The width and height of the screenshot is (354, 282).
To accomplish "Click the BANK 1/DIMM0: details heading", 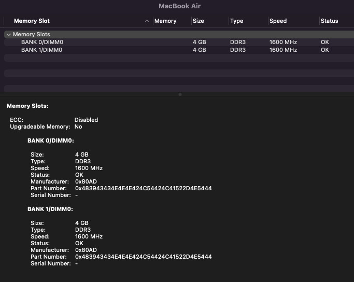I will (x=50, y=209).
